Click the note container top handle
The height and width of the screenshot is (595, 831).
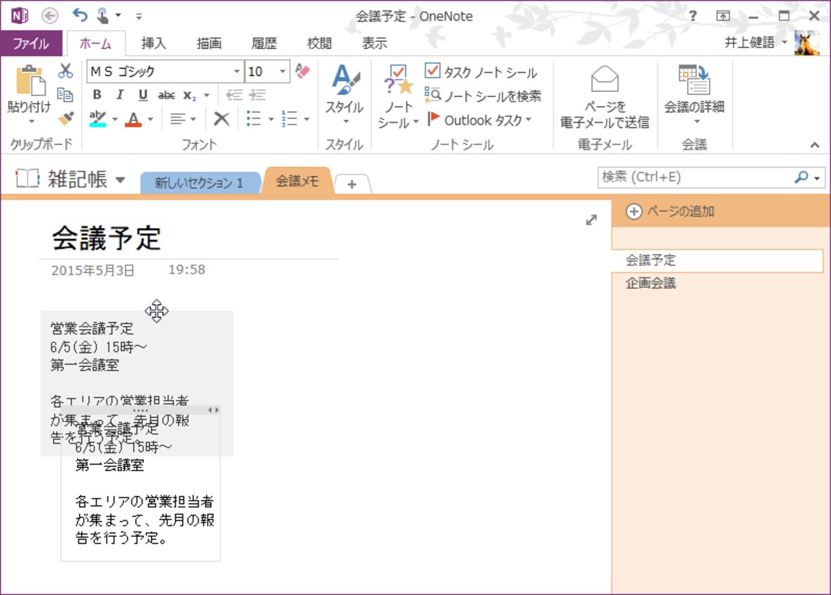[x=141, y=410]
